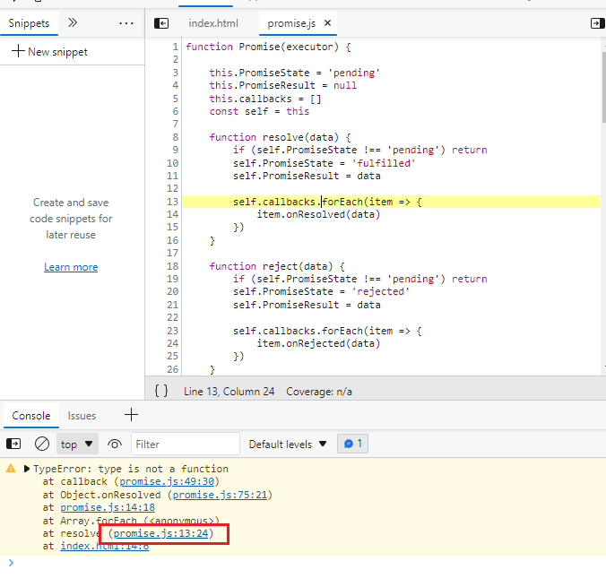The image size is (606, 587).
Task: Open the sidebar three-dot more options menu
Action: 126,23
